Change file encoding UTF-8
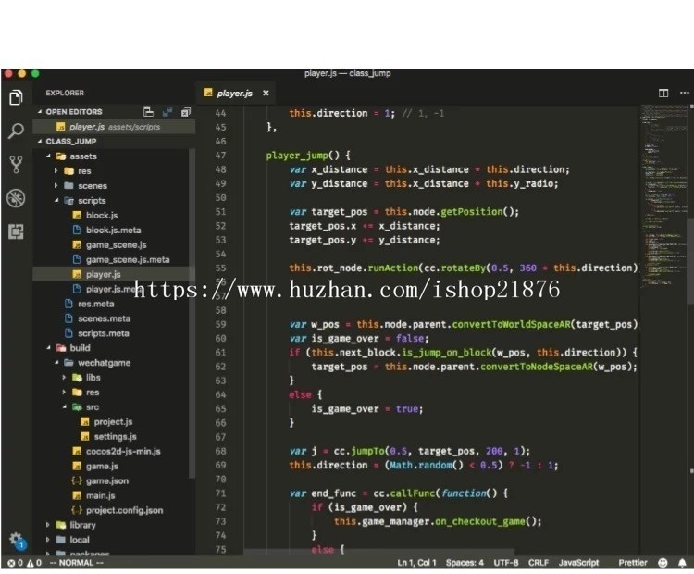This screenshot has height=574, width=694. [506, 563]
